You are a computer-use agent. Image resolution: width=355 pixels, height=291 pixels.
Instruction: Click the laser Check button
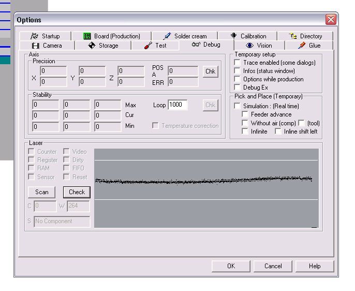tap(77, 192)
